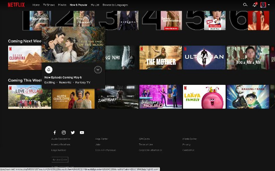Go to Home in navigation
The width and height of the screenshot is (275, 171).
(x=36, y=5)
